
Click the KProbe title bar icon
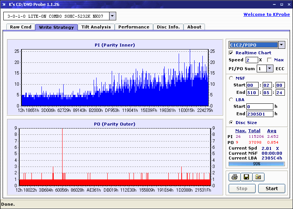tap(4, 4)
